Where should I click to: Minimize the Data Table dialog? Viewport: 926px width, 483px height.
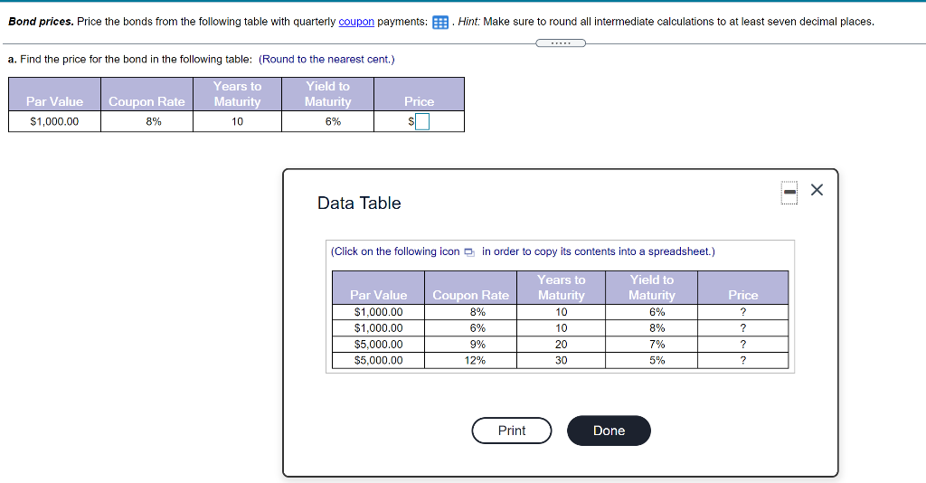click(789, 193)
